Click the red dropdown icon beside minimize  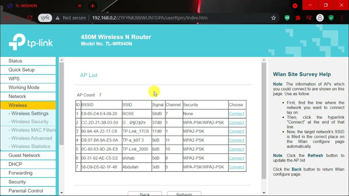[x=295, y=6]
